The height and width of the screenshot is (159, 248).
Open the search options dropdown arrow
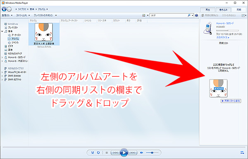pos(193,15)
